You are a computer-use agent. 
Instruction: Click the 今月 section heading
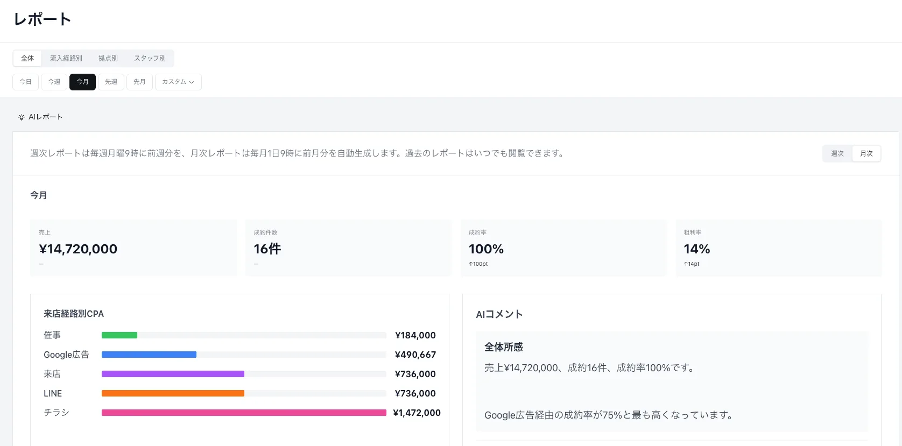(x=39, y=195)
